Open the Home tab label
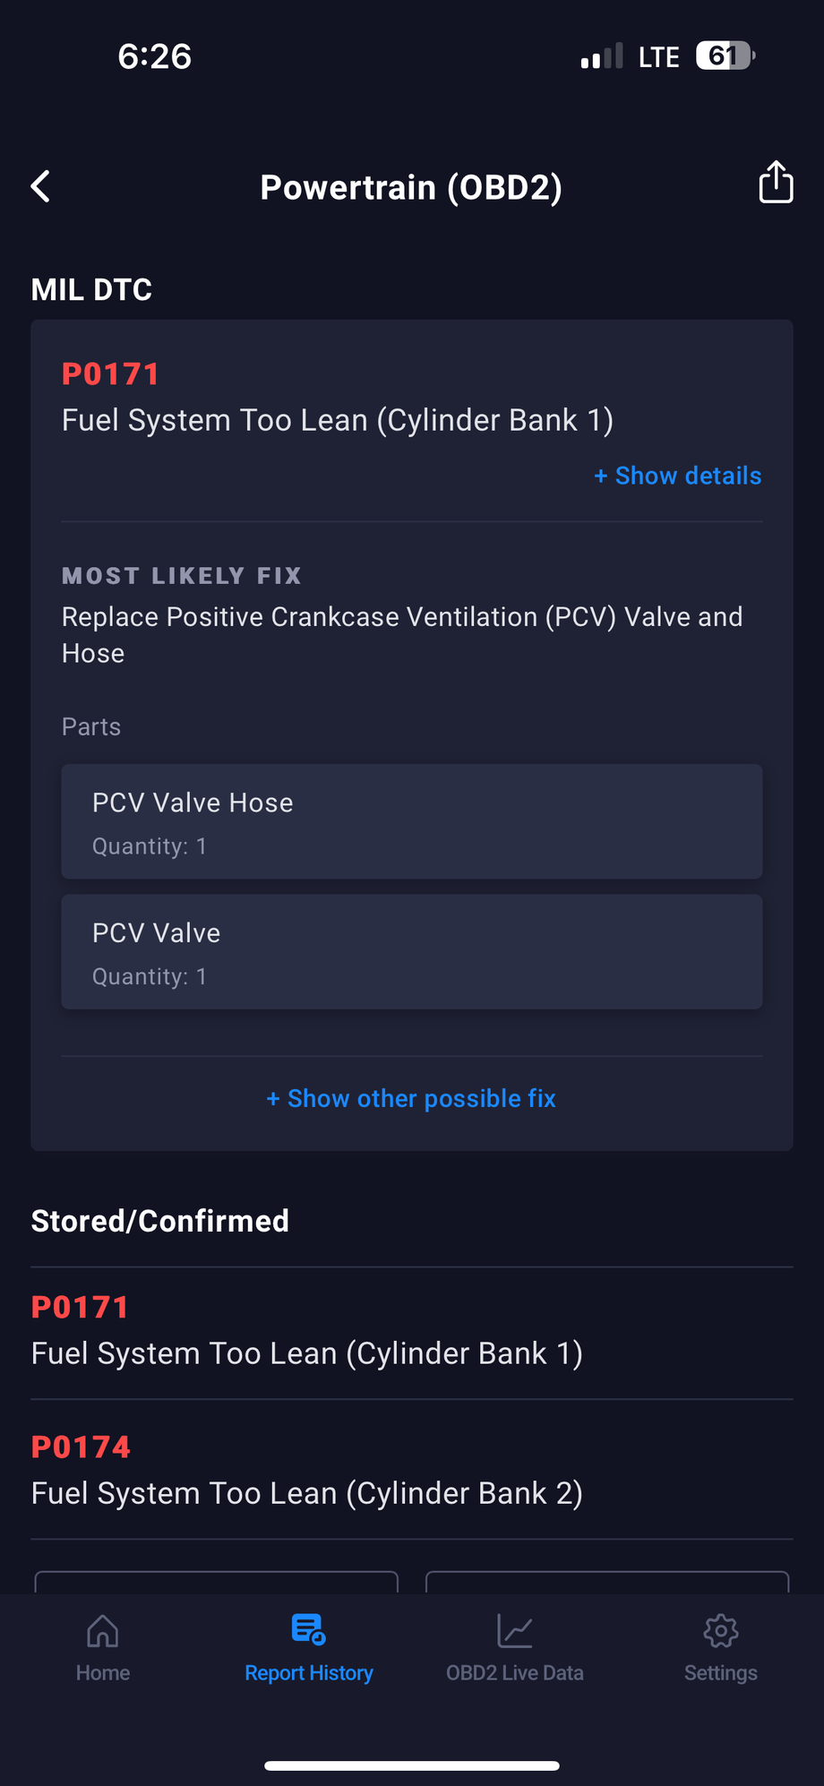This screenshot has width=824, height=1786. tap(103, 1673)
